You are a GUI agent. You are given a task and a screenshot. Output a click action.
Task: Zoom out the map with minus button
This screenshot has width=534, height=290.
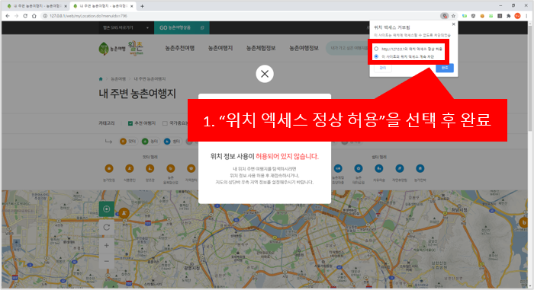(x=107, y=261)
